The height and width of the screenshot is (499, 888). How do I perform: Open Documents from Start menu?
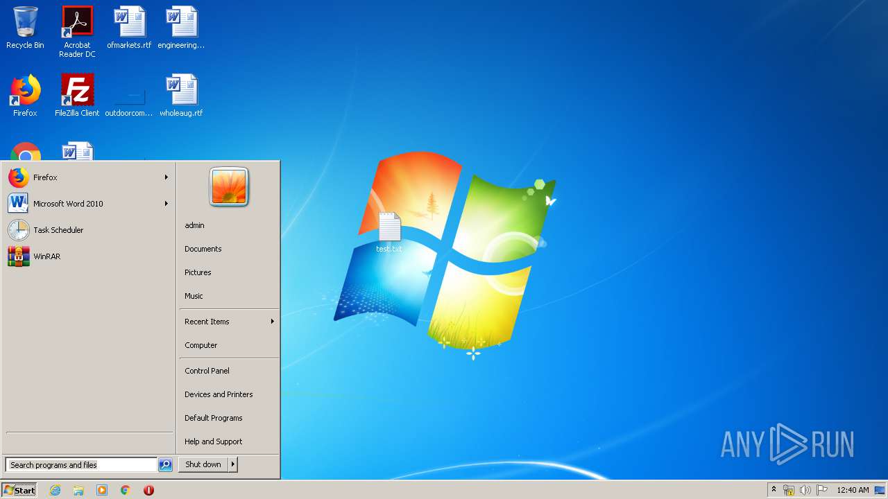pos(229,249)
